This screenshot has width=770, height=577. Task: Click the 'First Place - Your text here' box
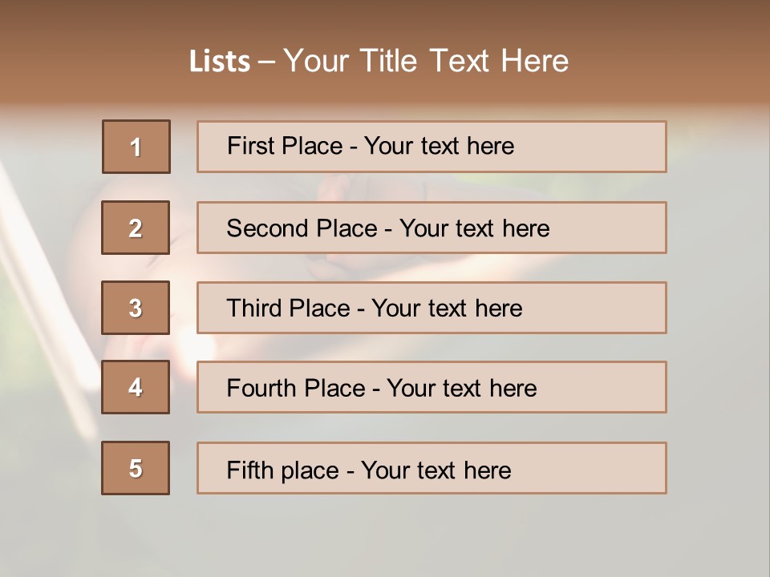(x=432, y=147)
